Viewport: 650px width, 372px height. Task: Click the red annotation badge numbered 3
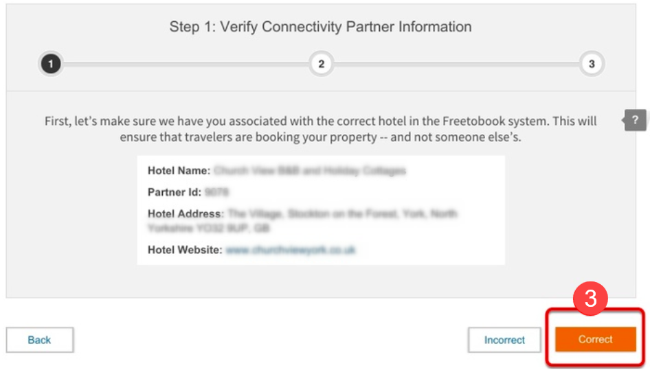(x=590, y=300)
